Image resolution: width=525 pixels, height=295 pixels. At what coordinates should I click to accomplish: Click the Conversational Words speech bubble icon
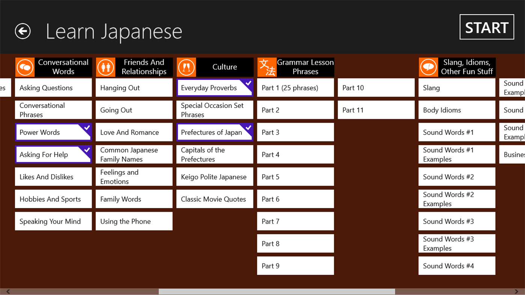24,67
